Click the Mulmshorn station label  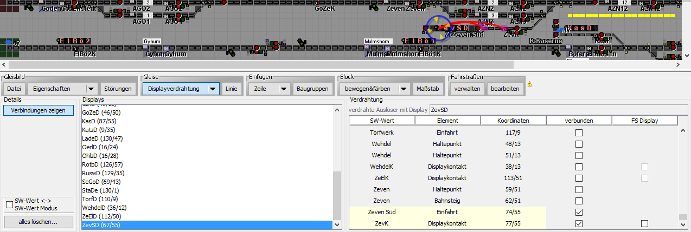click(x=378, y=41)
